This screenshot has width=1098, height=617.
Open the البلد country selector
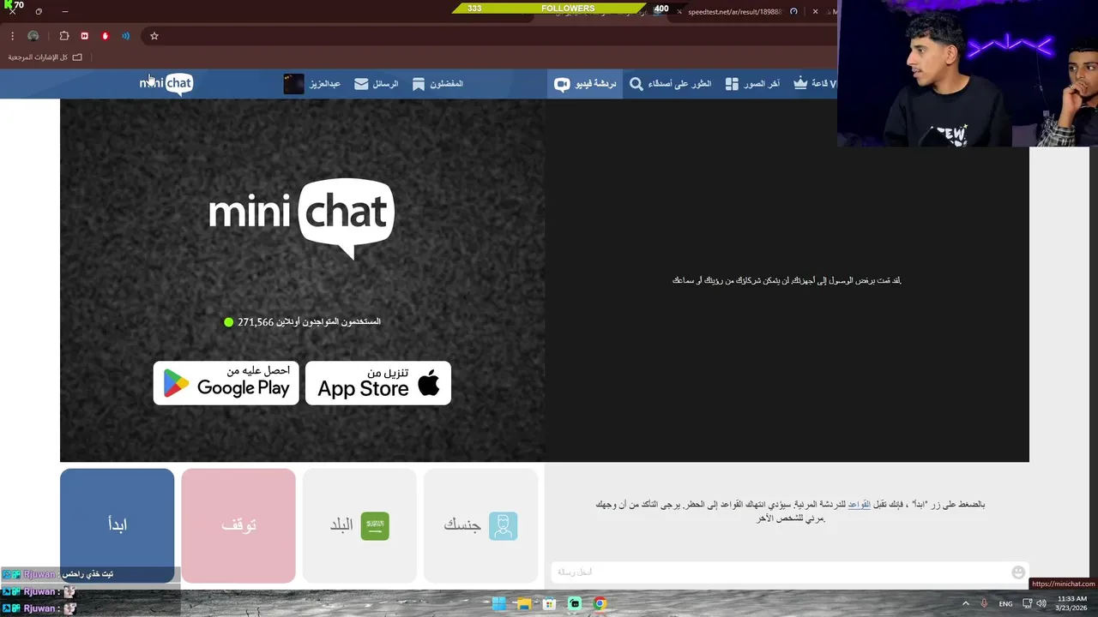click(359, 525)
